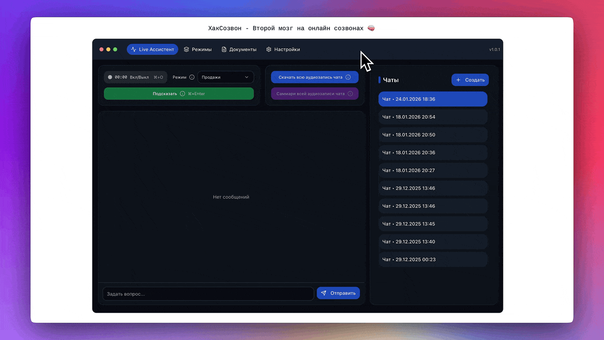Toggle recording with the Вкл/Выкл control
604x340 pixels.
click(135, 77)
